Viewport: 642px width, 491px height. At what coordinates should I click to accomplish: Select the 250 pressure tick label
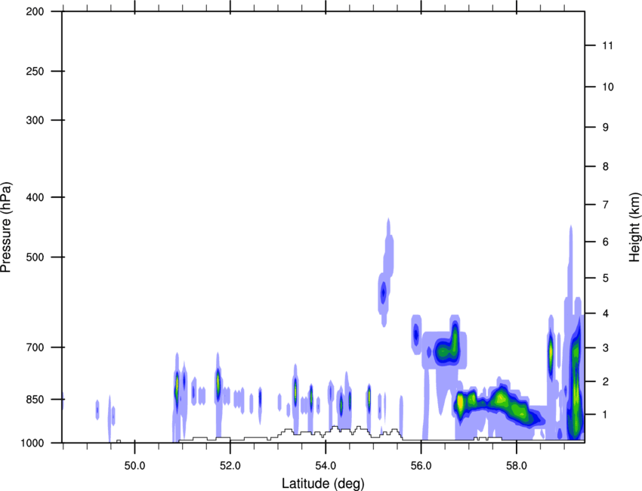[35, 71]
